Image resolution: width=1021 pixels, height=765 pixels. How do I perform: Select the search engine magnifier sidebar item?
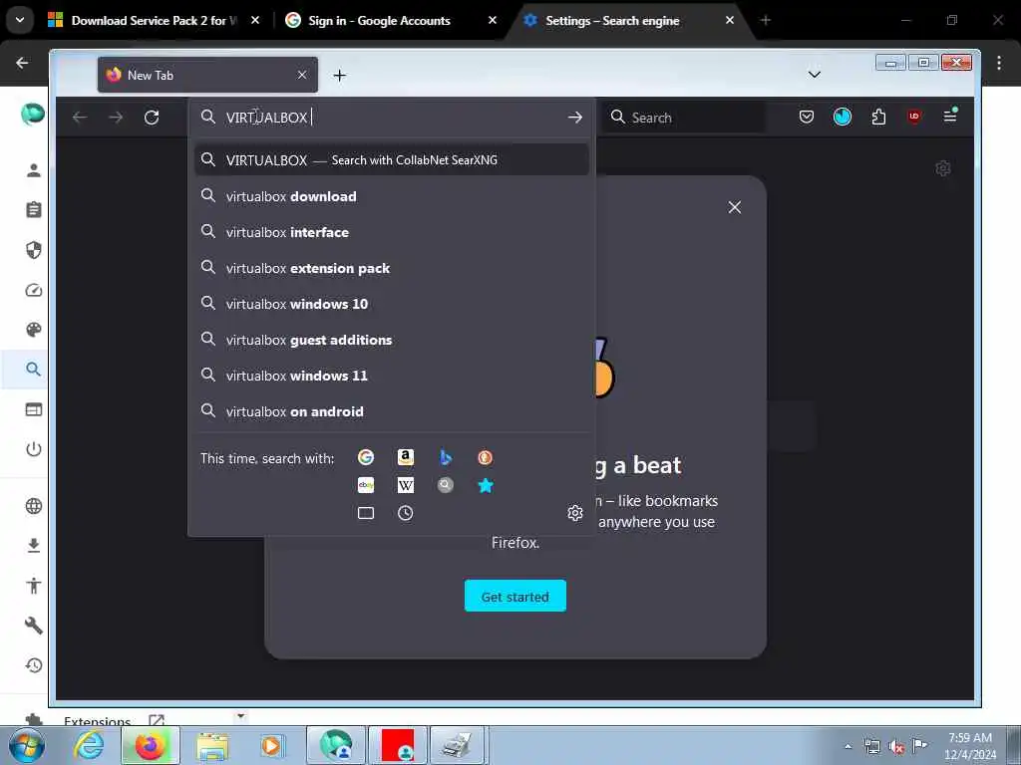point(34,370)
